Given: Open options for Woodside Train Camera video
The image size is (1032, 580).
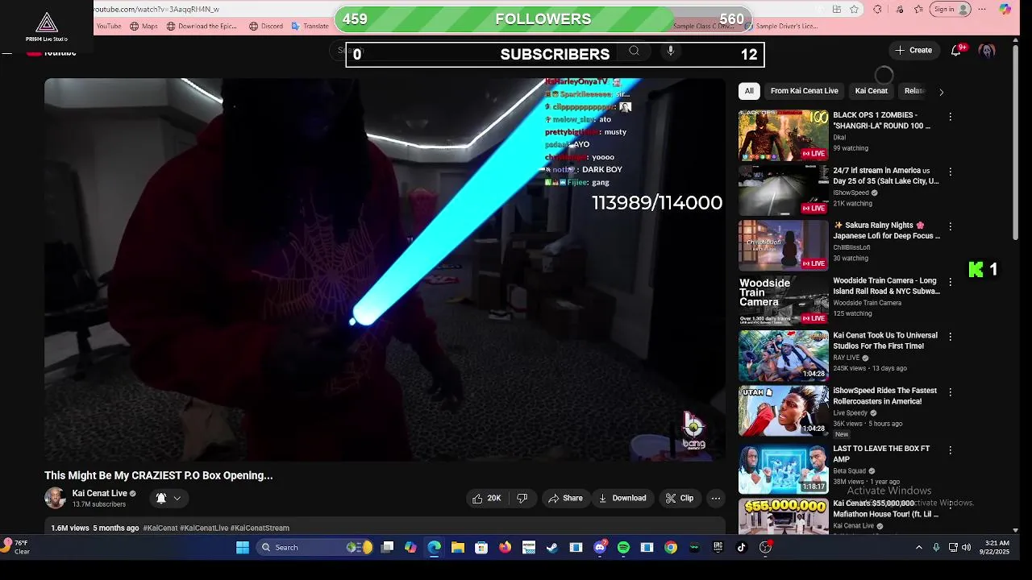Looking at the screenshot, I should pos(950,282).
